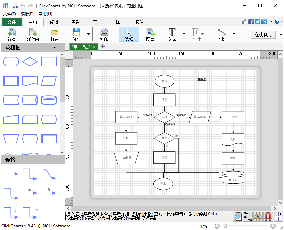Insert an image with 图像 tool

(x=150, y=34)
